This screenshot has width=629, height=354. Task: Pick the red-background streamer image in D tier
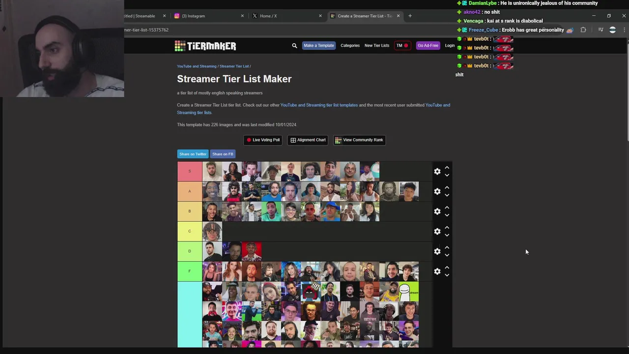tap(252, 251)
